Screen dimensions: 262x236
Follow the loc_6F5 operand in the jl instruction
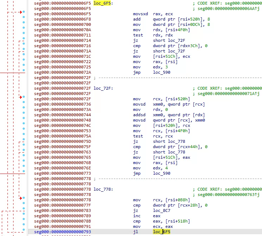click(x=161, y=232)
